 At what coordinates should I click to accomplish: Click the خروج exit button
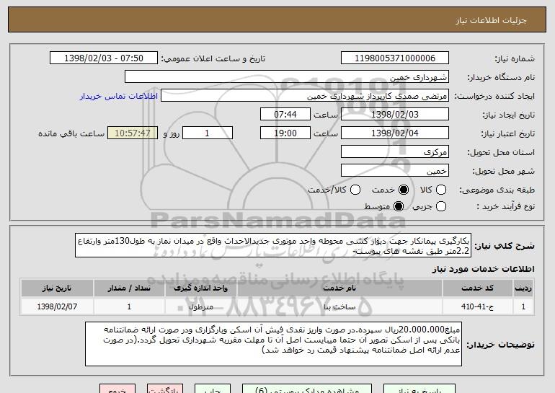click(x=117, y=389)
